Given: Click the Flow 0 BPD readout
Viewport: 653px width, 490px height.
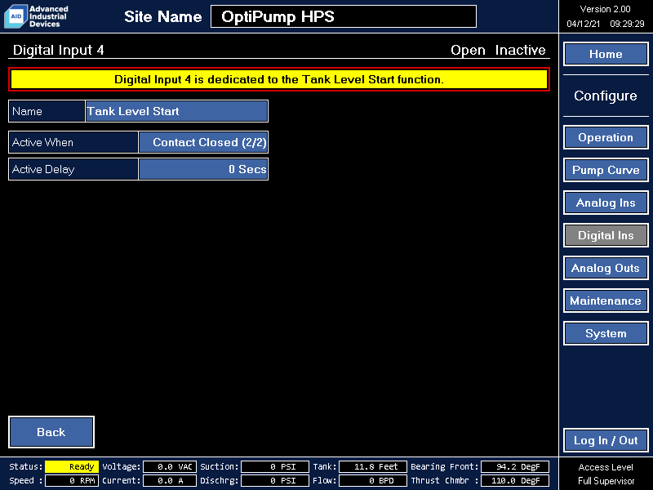Looking at the screenshot, I should (x=373, y=480).
